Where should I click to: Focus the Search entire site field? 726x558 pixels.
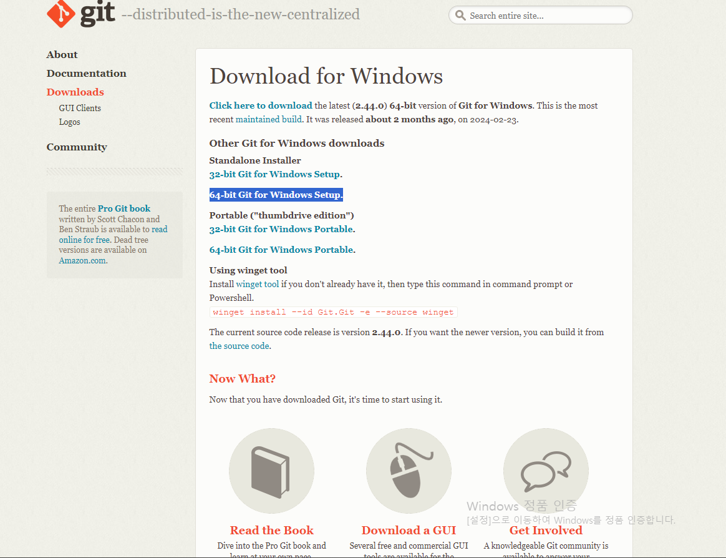(540, 16)
